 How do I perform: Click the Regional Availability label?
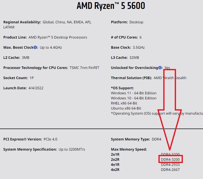tap(22, 22)
